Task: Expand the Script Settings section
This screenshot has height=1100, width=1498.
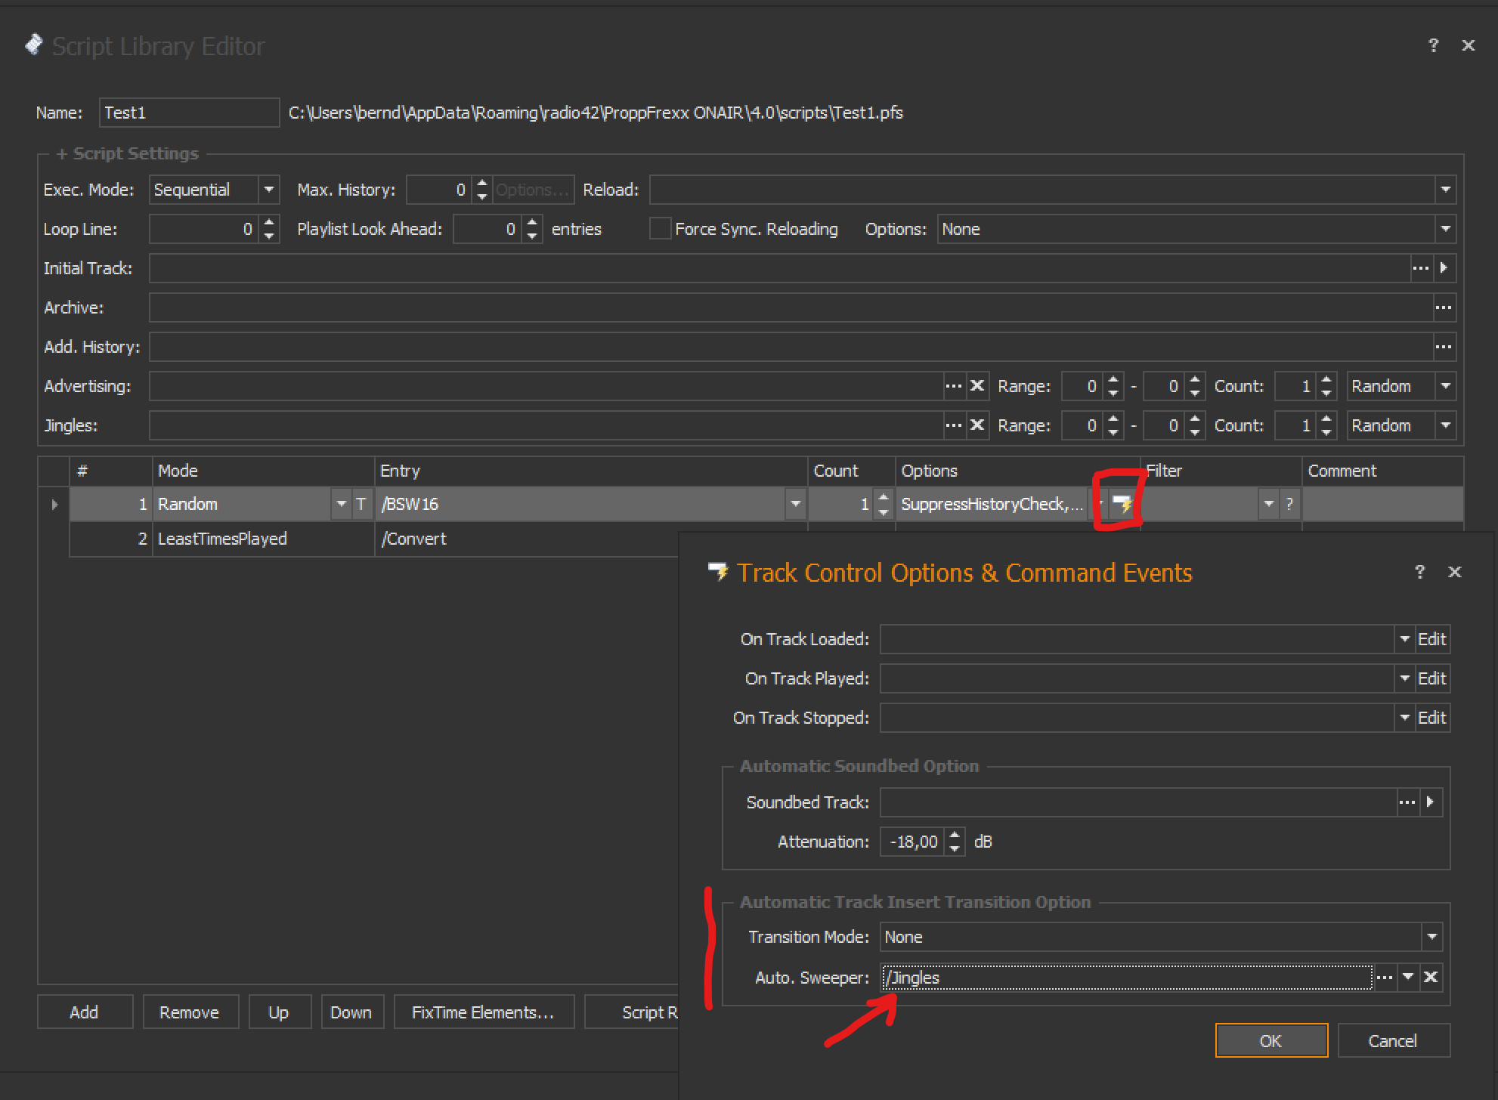Action: pos(62,153)
